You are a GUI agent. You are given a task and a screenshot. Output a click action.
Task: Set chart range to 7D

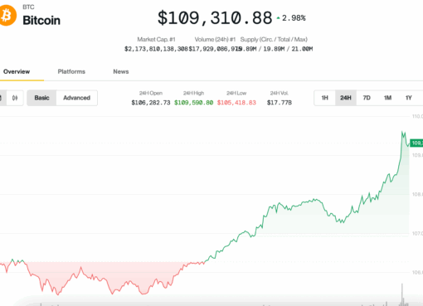367,98
